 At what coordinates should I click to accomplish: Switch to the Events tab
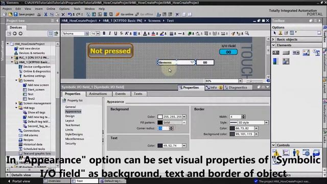click(121, 94)
